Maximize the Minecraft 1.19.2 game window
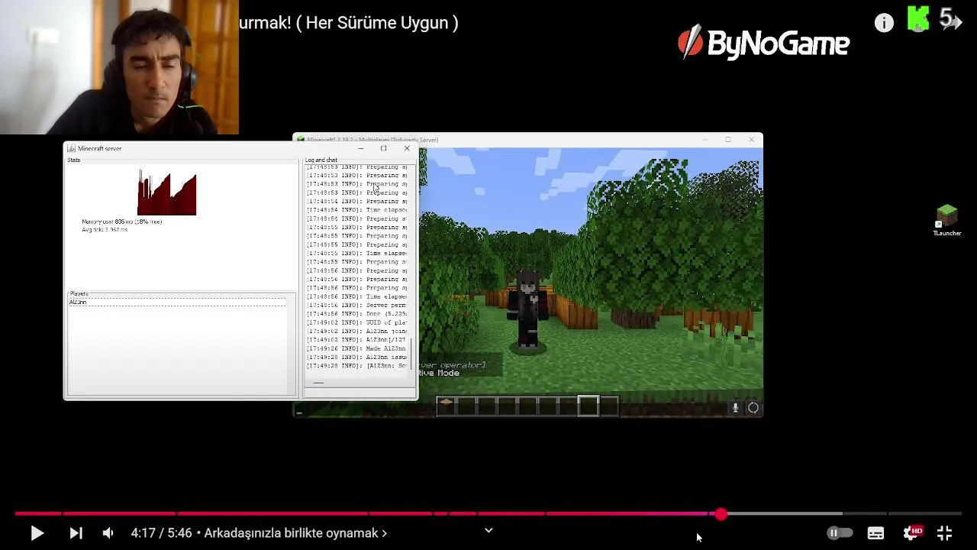977x550 pixels. pyautogui.click(x=728, y=140)
